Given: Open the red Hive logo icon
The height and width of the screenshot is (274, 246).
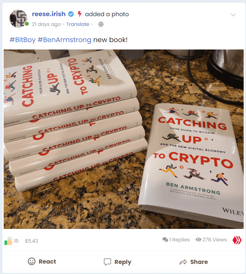Looking at the screenshot, I should tap(237, 240).
